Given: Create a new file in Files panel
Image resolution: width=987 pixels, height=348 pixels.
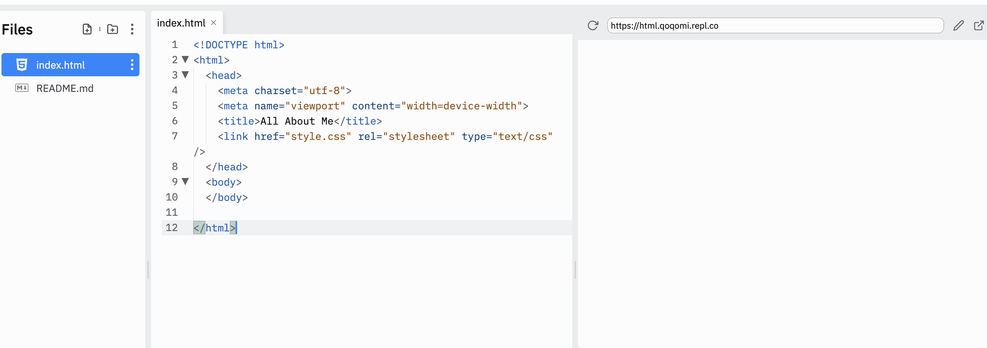Looking at the screenshot, I should pos(87,29).
